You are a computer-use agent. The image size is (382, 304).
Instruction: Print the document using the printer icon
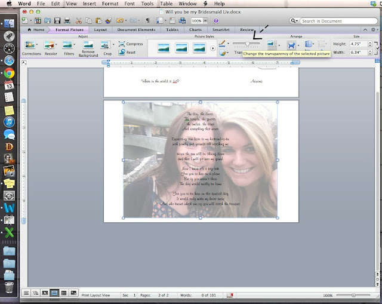(67, 21)
